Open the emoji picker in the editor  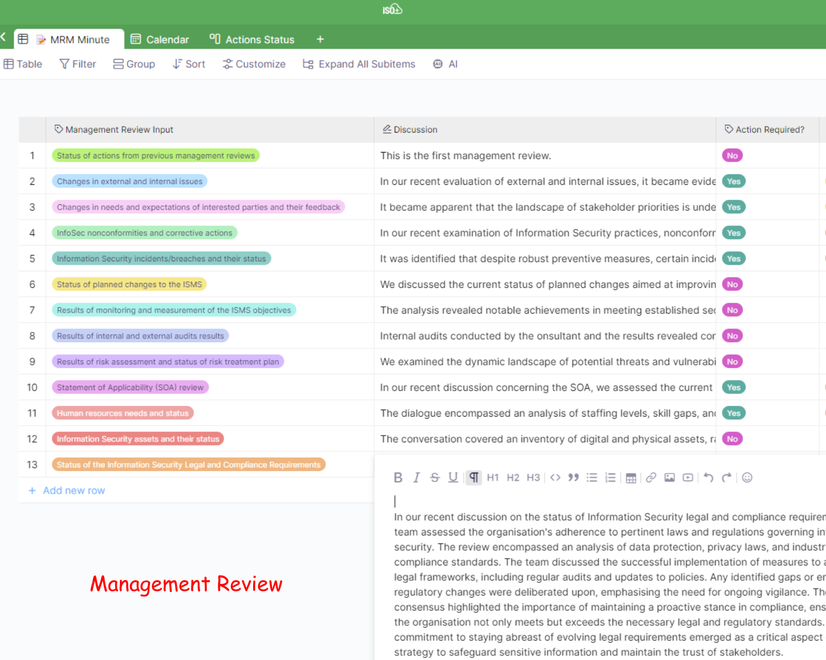pyautogui.click(x=747, y=478)
